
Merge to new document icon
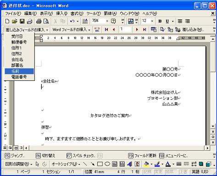(x=170, y=29)
